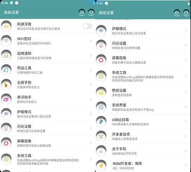Expand the 关于手机 chevron arrow
Image resolution: width=191 pixels, height=172 pixels.
pos(186,151)
